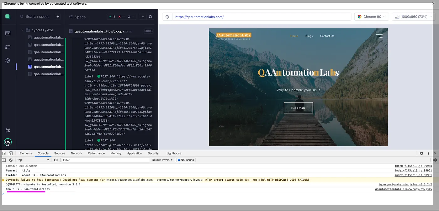
Task: Activate the DevTools inspect element icon
Action: (x=4, y=153)
